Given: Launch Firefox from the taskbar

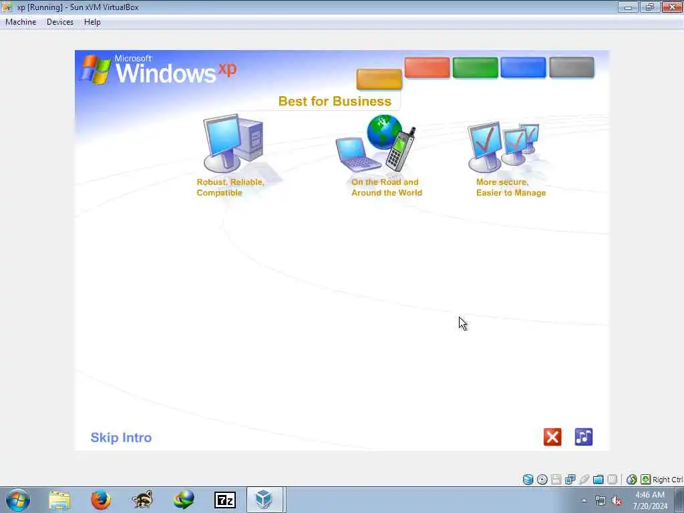Looking at the screenshot, I should [x=101, y=500].
